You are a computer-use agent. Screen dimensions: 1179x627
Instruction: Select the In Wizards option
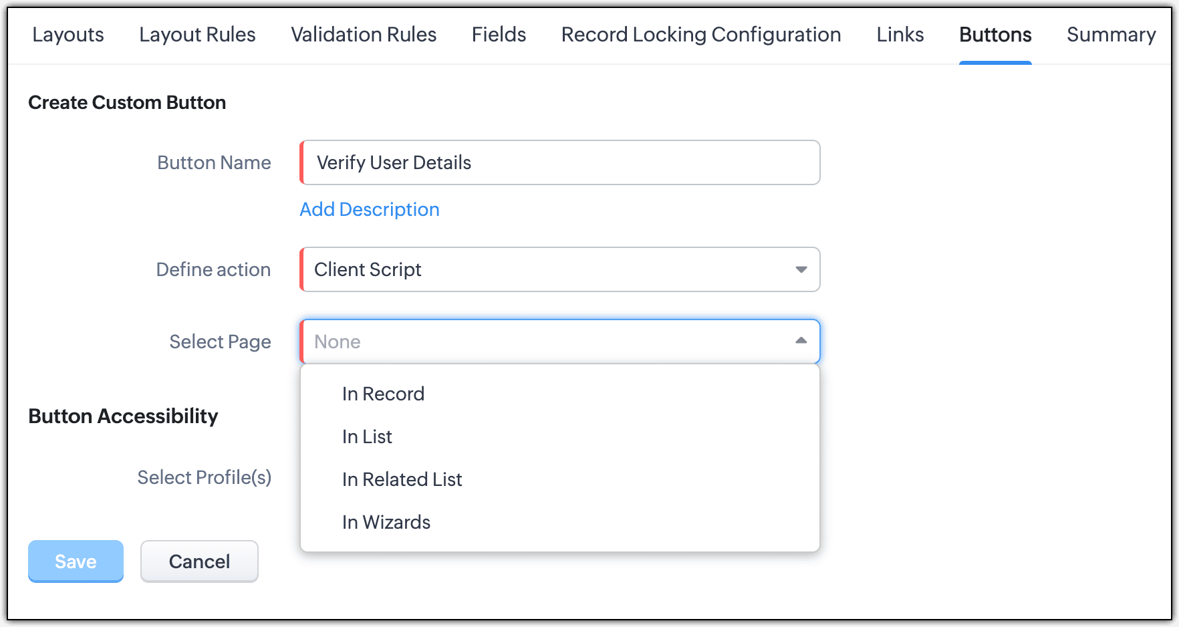(386, 523)
